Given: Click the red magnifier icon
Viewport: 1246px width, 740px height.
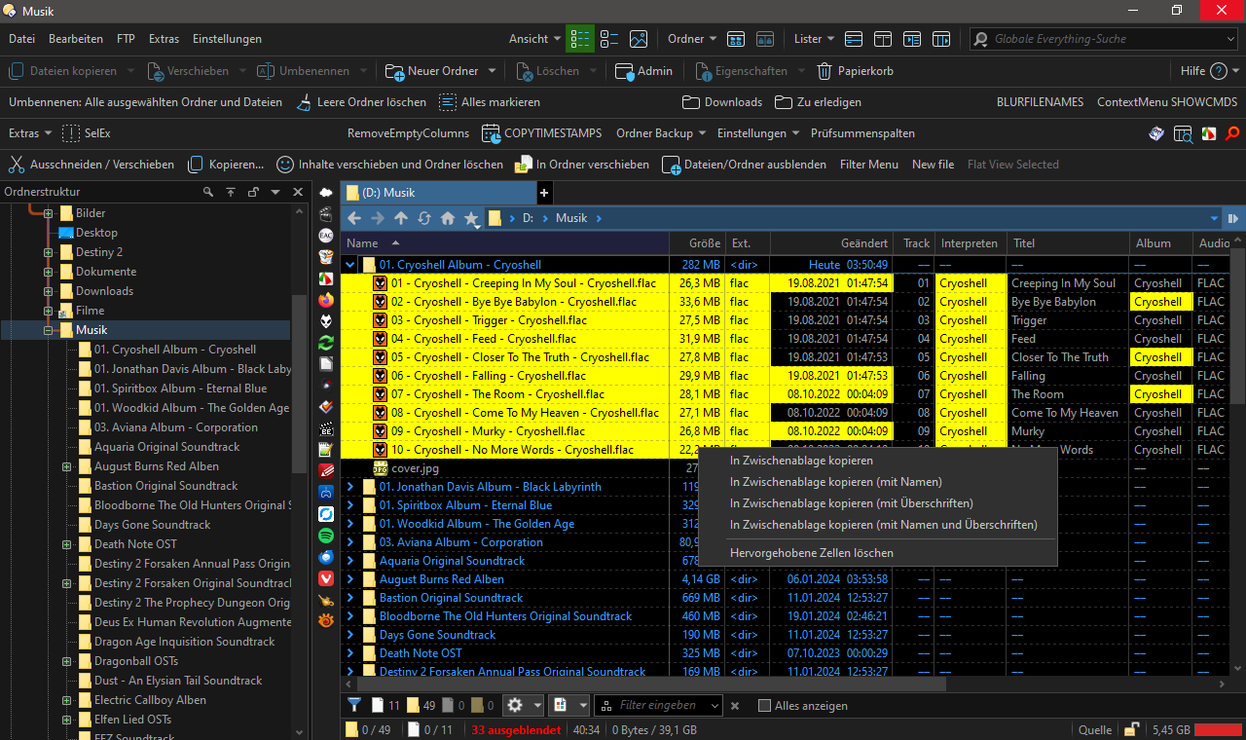Looking at the screenshot, I should point(1233,133).
